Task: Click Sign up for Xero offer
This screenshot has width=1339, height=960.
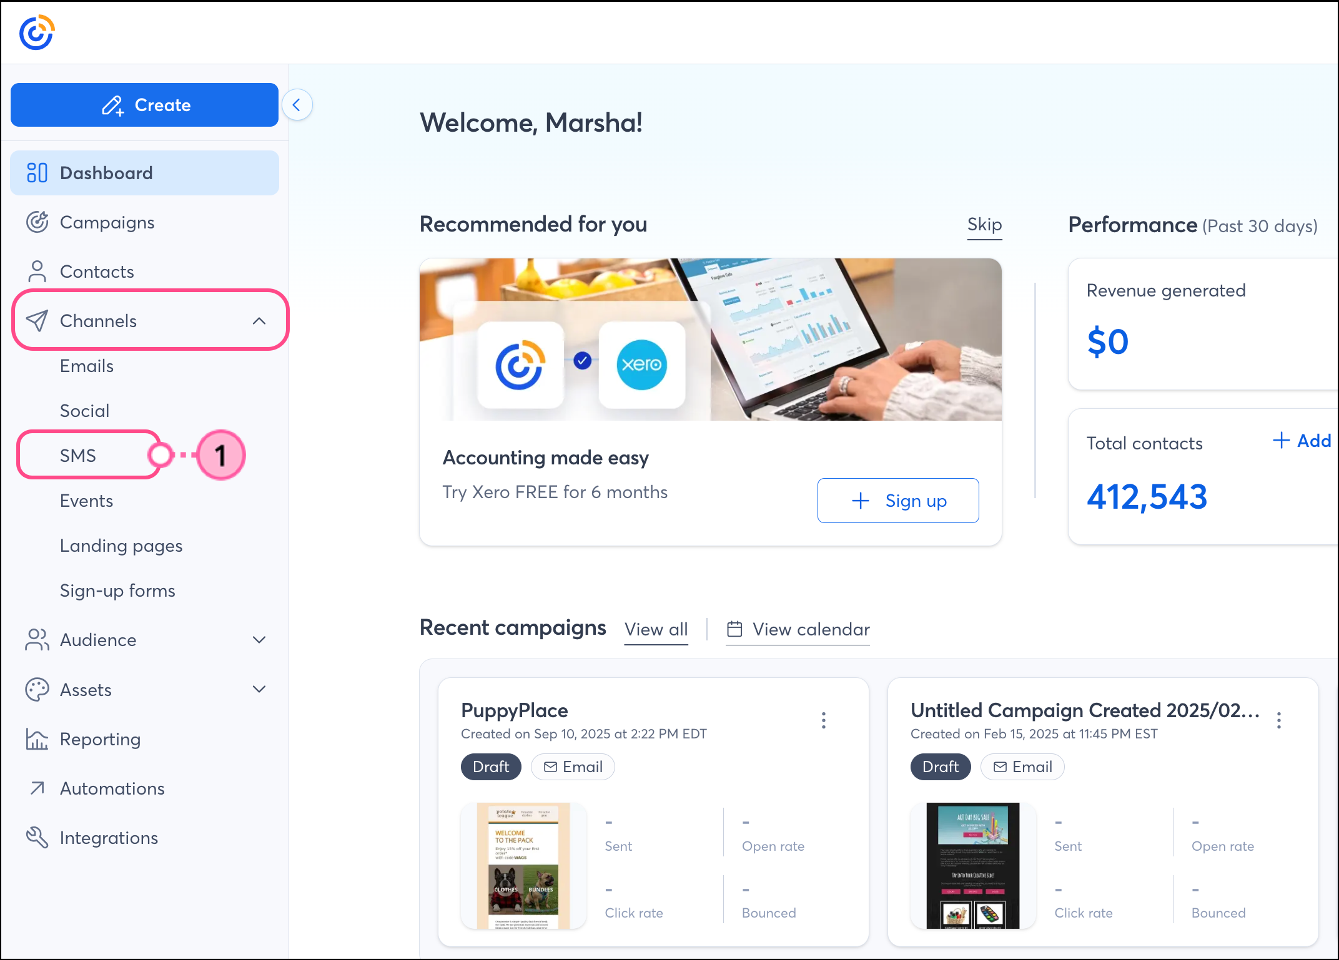Action: pos(897,501)
